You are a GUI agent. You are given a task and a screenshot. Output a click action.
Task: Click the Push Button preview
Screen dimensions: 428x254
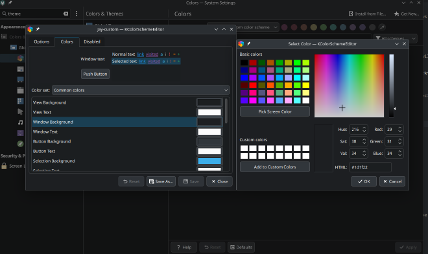pos(95,74)
